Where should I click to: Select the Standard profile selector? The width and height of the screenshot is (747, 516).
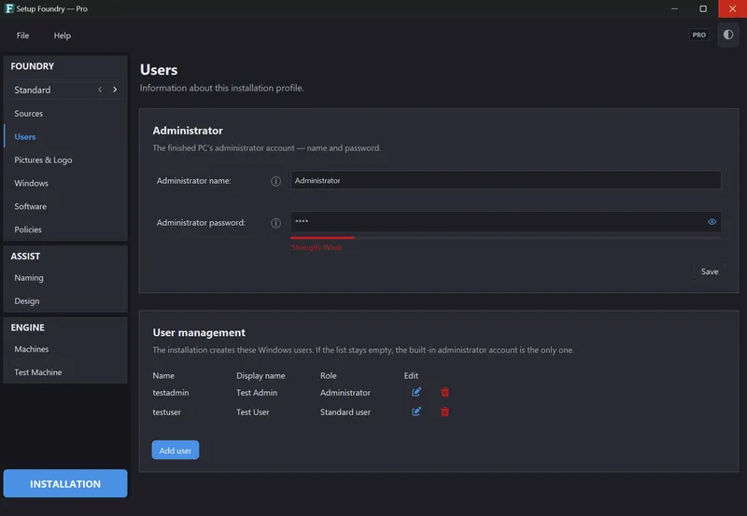tap(65, 90)
